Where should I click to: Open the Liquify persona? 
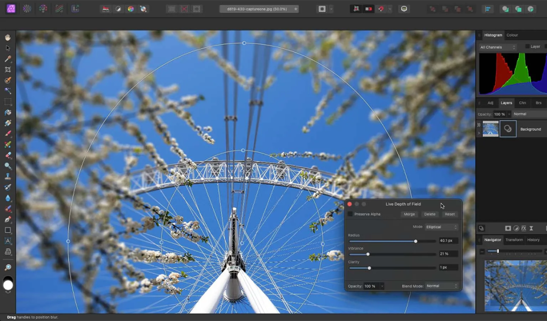click(27, 9)
